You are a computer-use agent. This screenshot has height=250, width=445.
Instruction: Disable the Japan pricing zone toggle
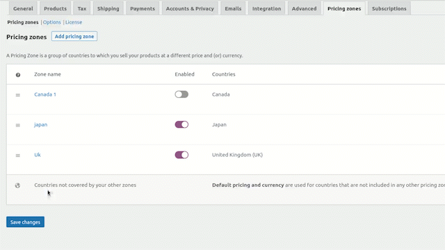tap(181, 124)
